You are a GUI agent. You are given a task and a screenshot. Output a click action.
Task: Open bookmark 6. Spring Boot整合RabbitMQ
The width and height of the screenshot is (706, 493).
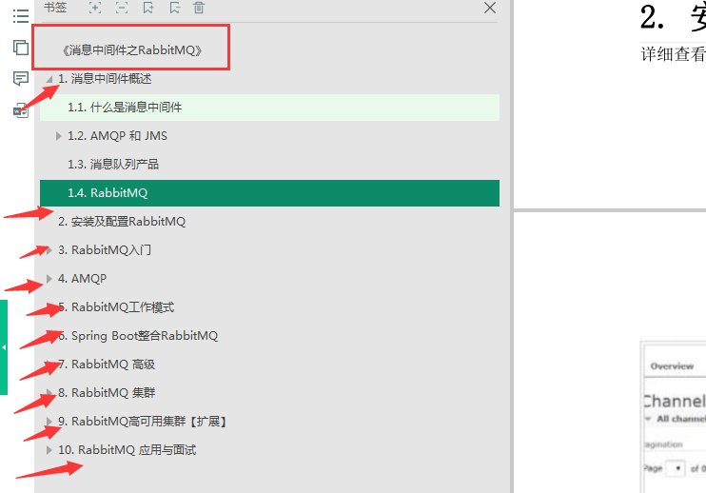pos(138,336)
